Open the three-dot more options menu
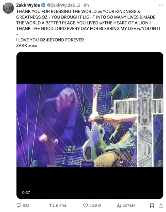The height and width of the screenshot is (212, 166). (161, 5)
